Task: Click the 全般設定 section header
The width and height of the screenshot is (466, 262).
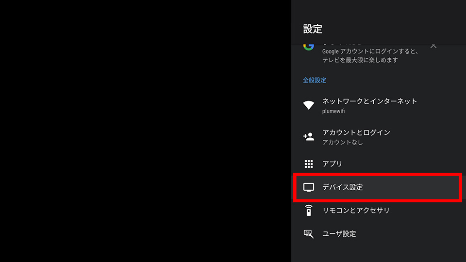Action: (315, 80)
